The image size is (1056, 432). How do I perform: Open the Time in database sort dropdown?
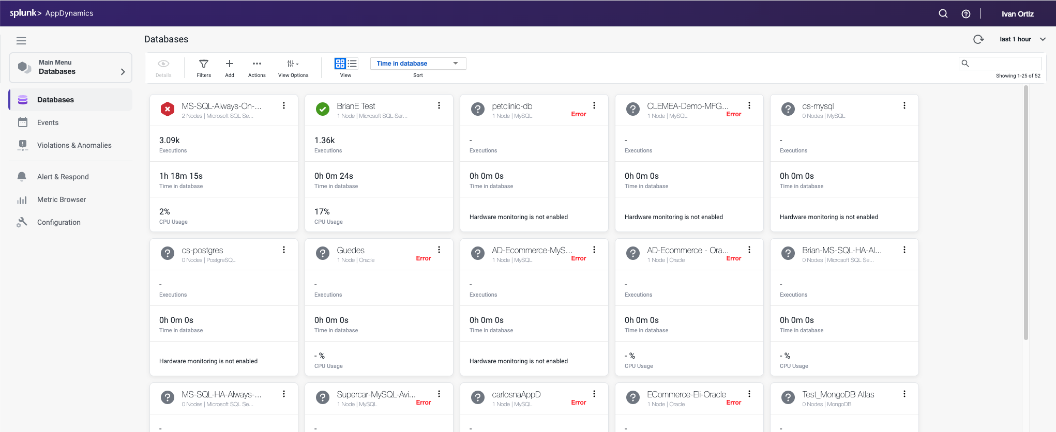pyautogui.click(x=418, y=64)
